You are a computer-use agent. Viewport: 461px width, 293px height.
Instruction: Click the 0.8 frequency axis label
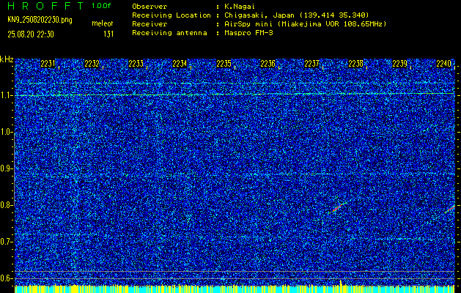[5, 205]
